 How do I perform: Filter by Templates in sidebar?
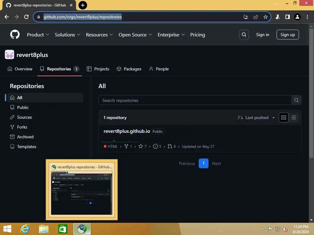(45, 147)
